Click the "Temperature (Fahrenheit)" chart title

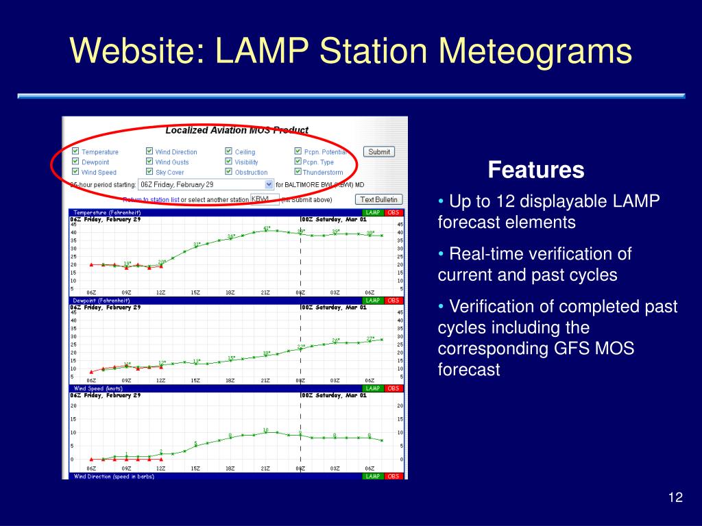(107, 212)
